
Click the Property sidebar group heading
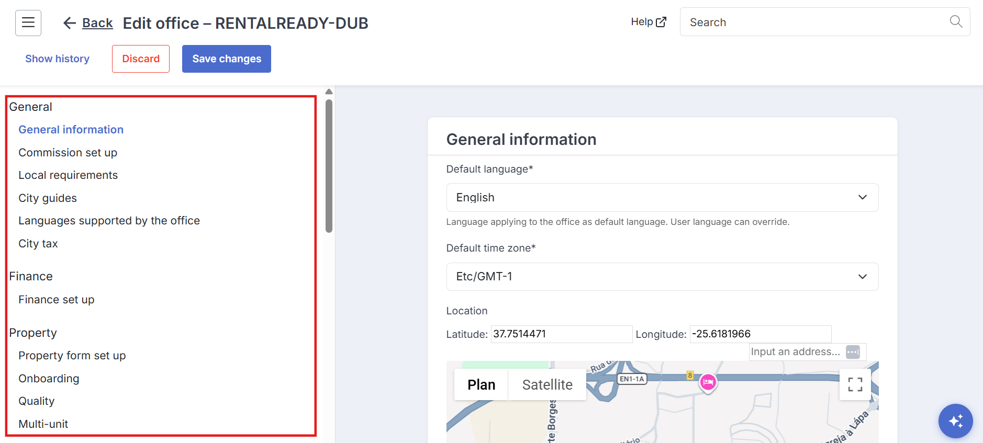coord(33,333)
